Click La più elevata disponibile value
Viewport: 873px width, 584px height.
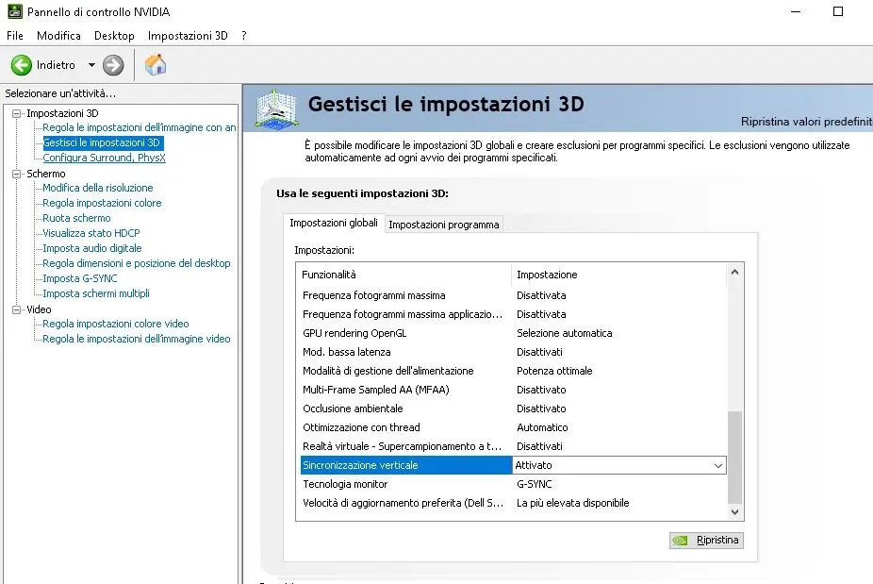tap(573, 503)
